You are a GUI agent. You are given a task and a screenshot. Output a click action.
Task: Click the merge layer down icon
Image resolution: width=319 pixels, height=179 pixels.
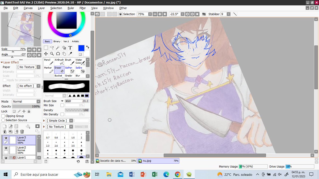pyautogui.click(x=5, y=132)
